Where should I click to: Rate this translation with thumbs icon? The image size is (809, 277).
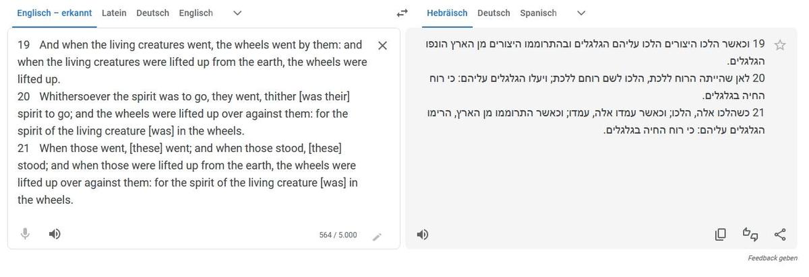[x=750, y=234]
